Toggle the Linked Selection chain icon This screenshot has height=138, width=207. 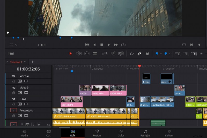[x=139, y=54]
